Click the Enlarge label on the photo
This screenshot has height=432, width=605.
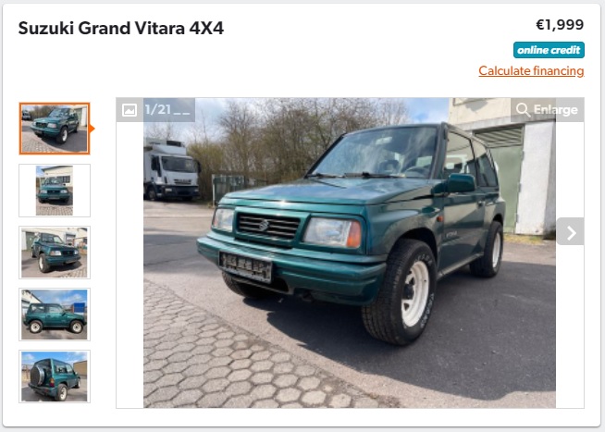point(556,110)
